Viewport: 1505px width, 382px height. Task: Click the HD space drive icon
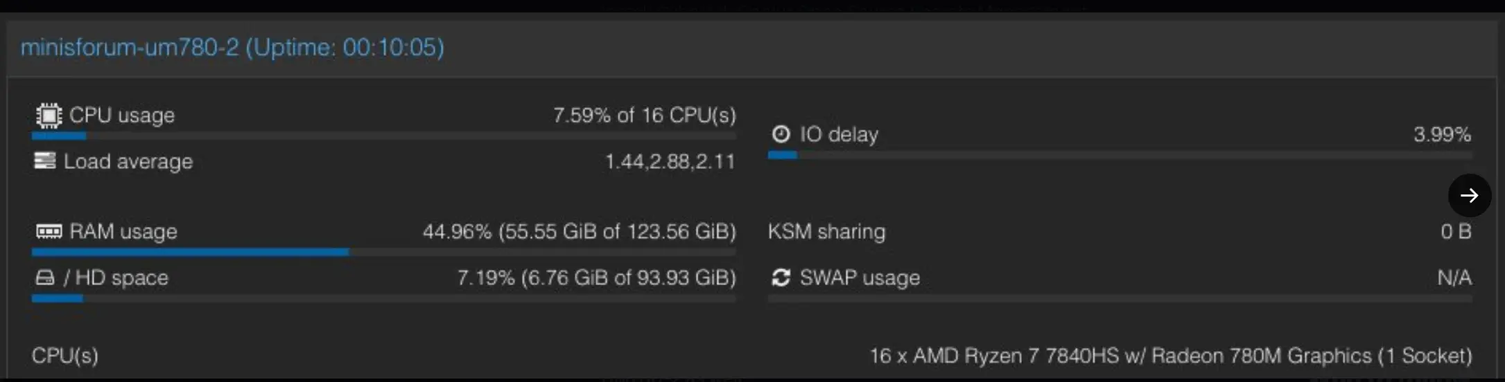click(x=45, y=278)
